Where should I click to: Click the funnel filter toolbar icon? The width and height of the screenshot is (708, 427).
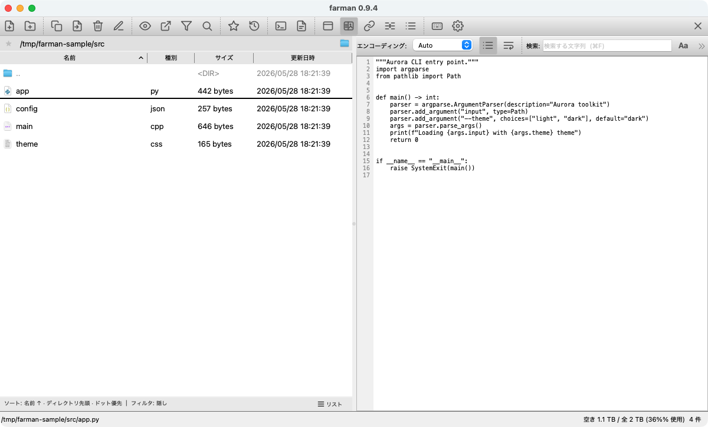click(x=186, y=26)
